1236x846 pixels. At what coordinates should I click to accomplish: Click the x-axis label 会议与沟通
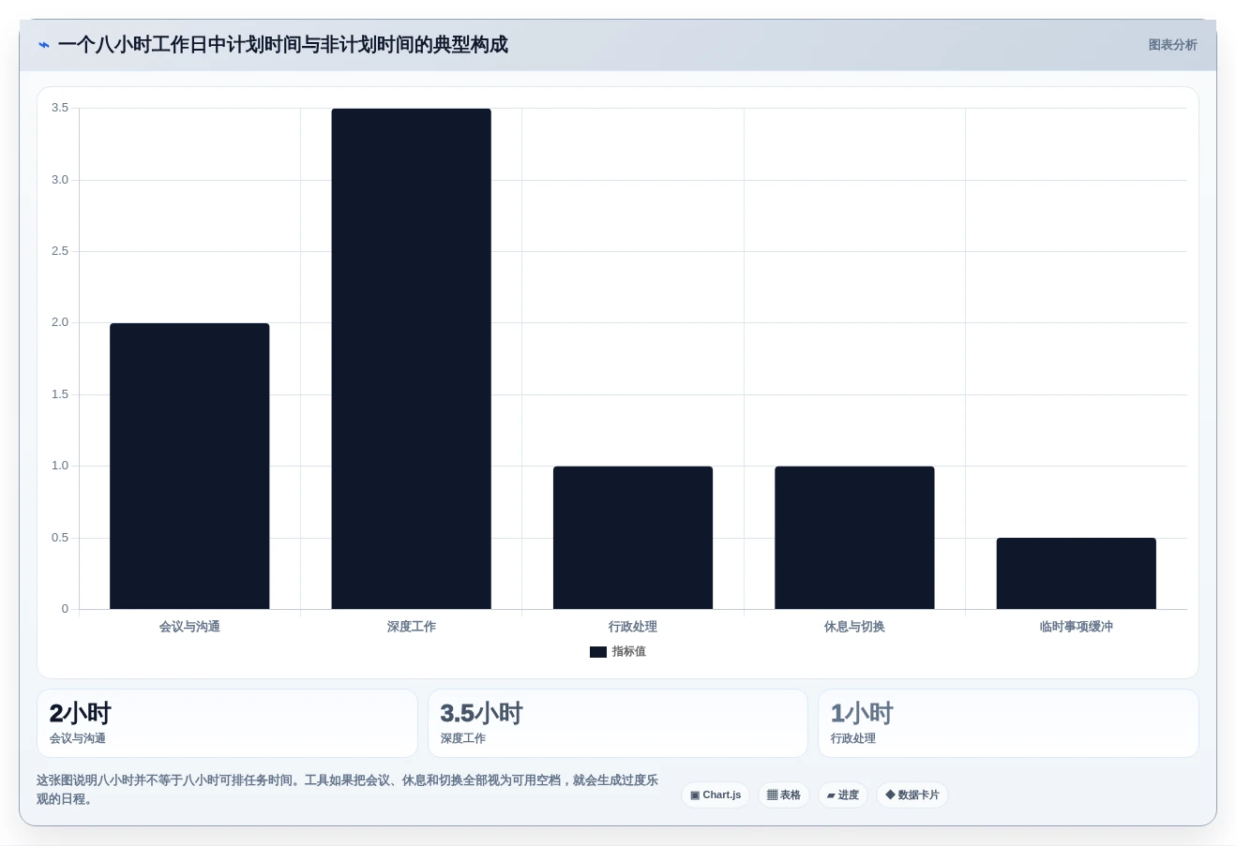[x=189, y=627]
